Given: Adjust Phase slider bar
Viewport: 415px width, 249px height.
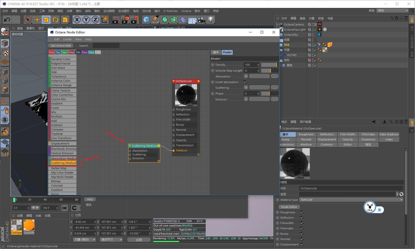Looking at the screenshot, I should (x=269, y=94).
